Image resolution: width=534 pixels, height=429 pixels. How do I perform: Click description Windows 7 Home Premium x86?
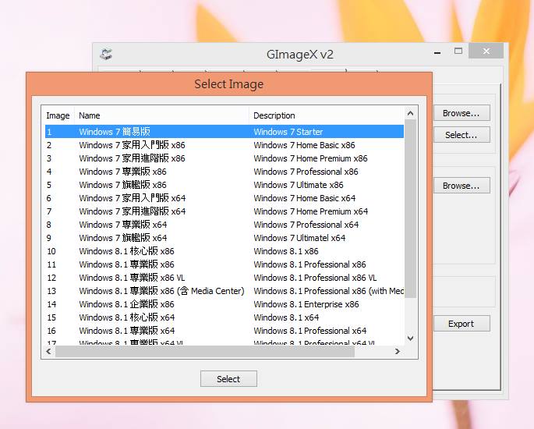[310, 158]
